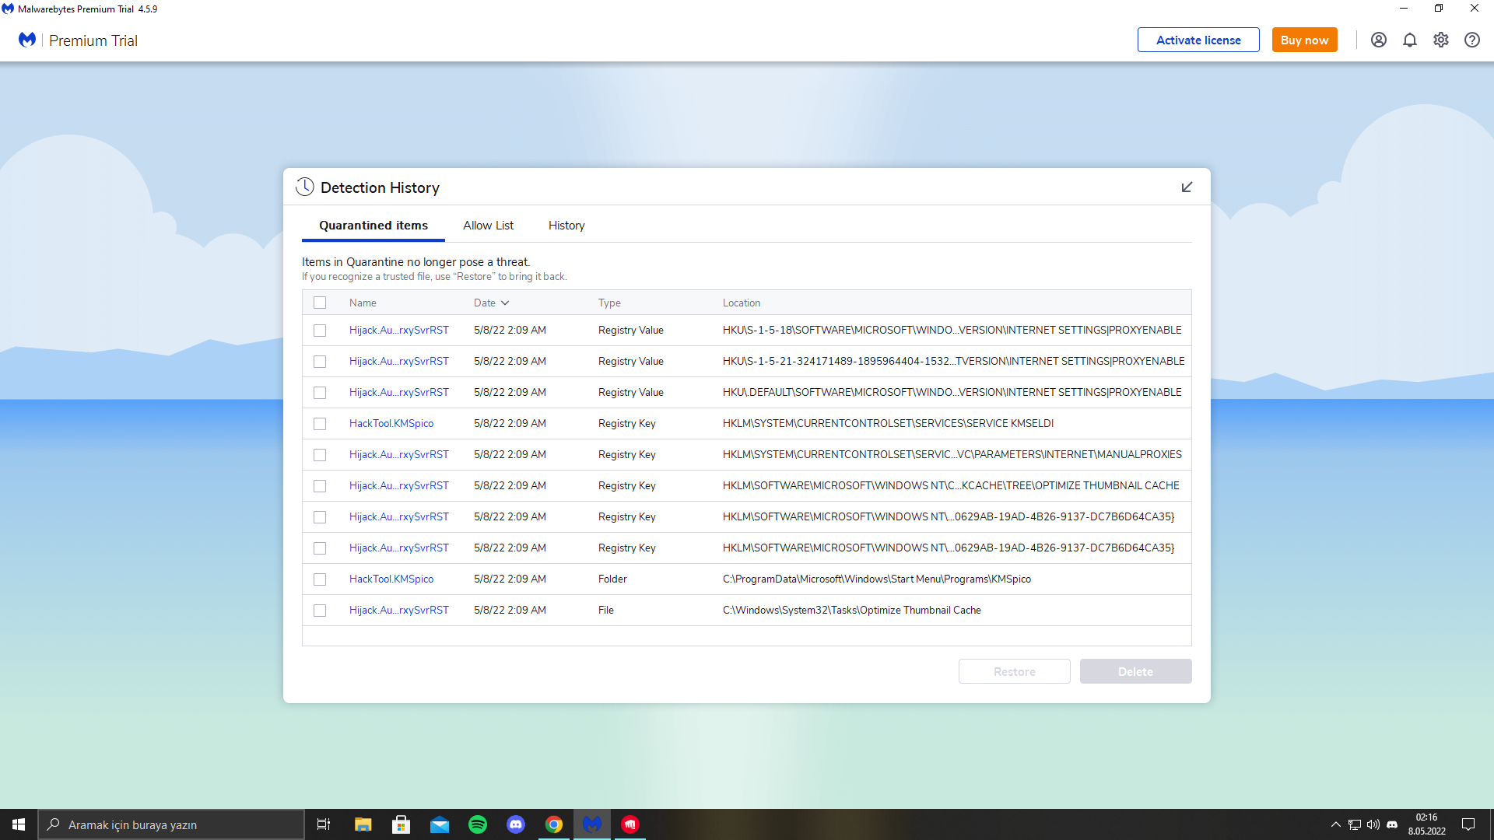Open Action Center notifications icon

[x=1468, y=824]
